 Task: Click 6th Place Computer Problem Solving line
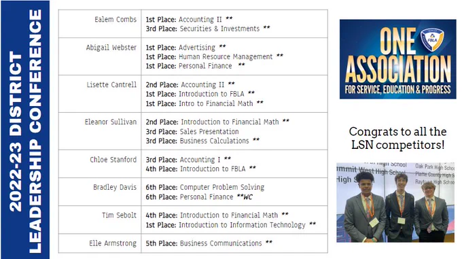pyautogui.click(x=205, y=188)
